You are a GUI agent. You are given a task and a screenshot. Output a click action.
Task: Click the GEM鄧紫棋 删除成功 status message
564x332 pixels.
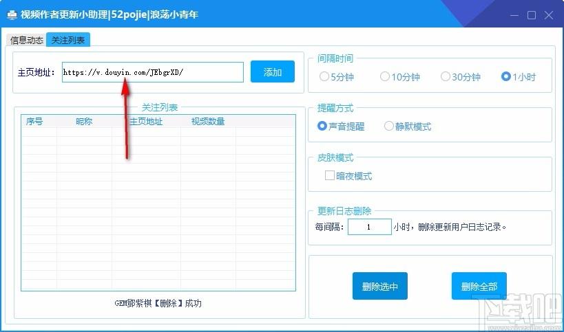[x=158, y=303]
